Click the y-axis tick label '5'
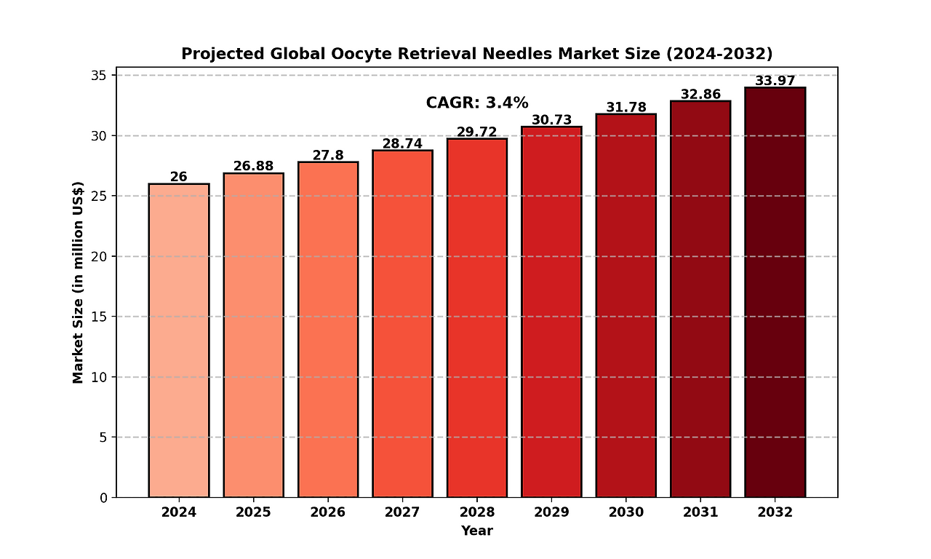This screenshot has width=931, height=559. coord(105,437)
